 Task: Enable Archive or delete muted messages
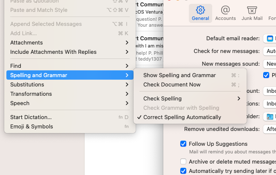point(183,161)
